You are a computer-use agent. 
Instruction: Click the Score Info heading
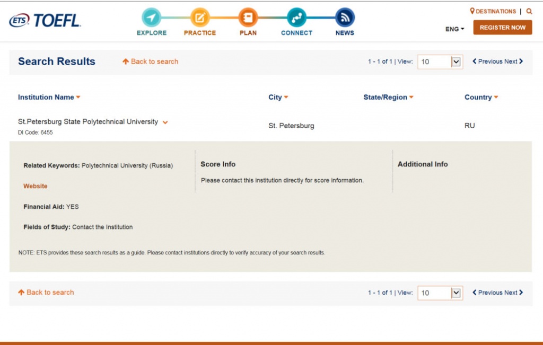218,164
